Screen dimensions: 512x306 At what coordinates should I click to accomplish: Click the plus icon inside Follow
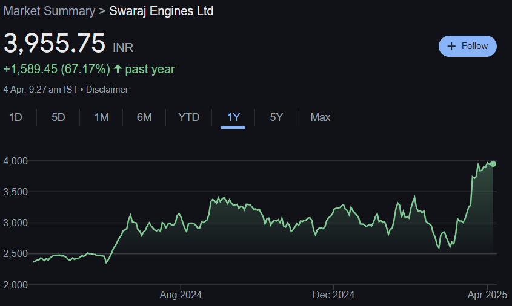pyautogui.click(x=451, y=46)
